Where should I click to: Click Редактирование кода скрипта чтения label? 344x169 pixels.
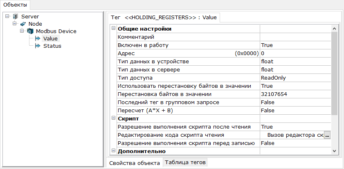pyautogui.click(x=171, y=135)
